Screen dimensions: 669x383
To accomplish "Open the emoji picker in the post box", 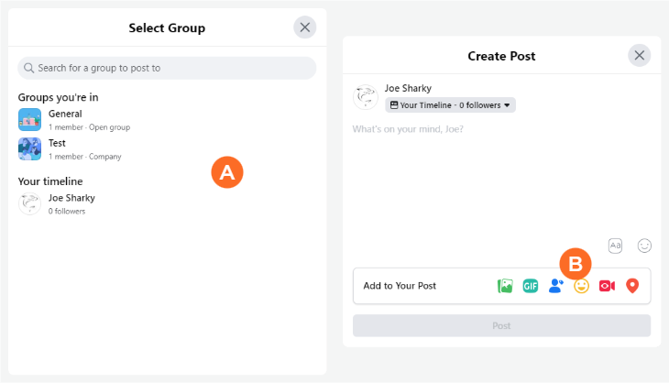I will pyautogui.click(x=644, y=245).
